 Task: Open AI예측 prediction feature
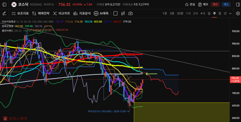(101, 13)
